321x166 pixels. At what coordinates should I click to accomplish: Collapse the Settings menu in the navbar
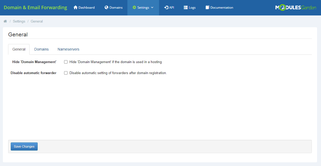(x=143, y=7)
